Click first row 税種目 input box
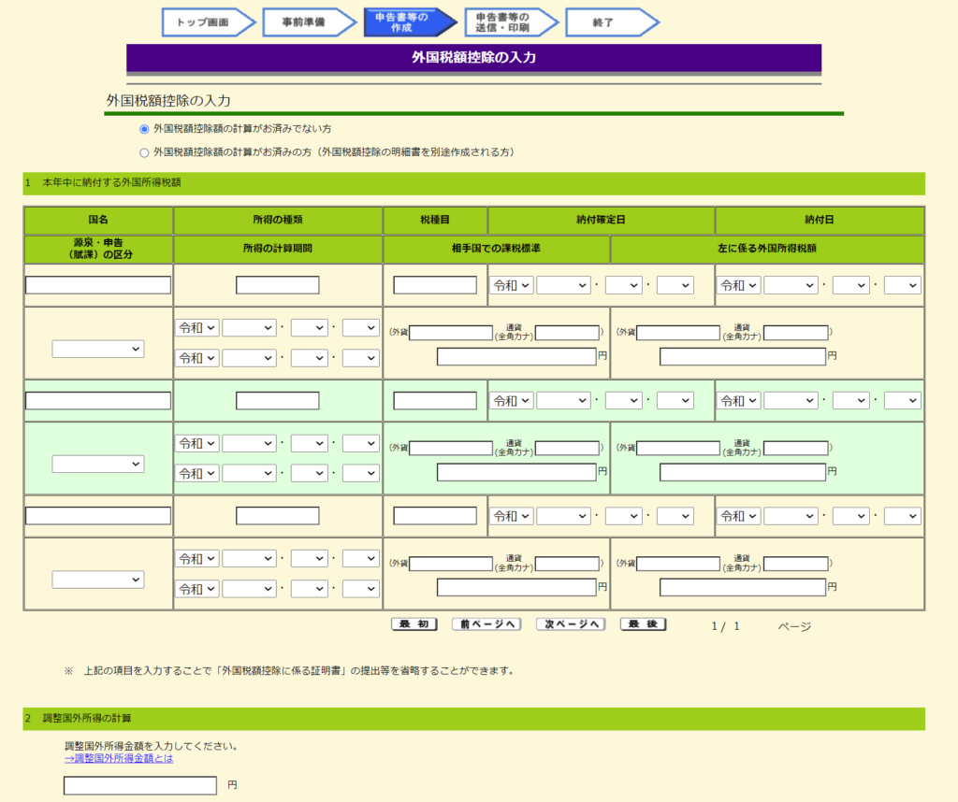This screenshot has height=802, width=958. pos(435,285)
